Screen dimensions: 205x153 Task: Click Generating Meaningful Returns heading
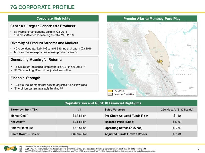(36, 60)
